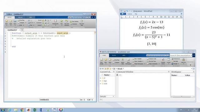
Task: Open the Parallel dropdown in MATLAB
Action: (178, 64)
